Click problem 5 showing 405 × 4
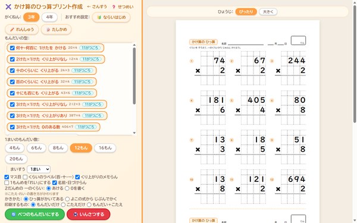Image resolution: width=357 pixels, height=223 pixels. [x=250, y=108]
